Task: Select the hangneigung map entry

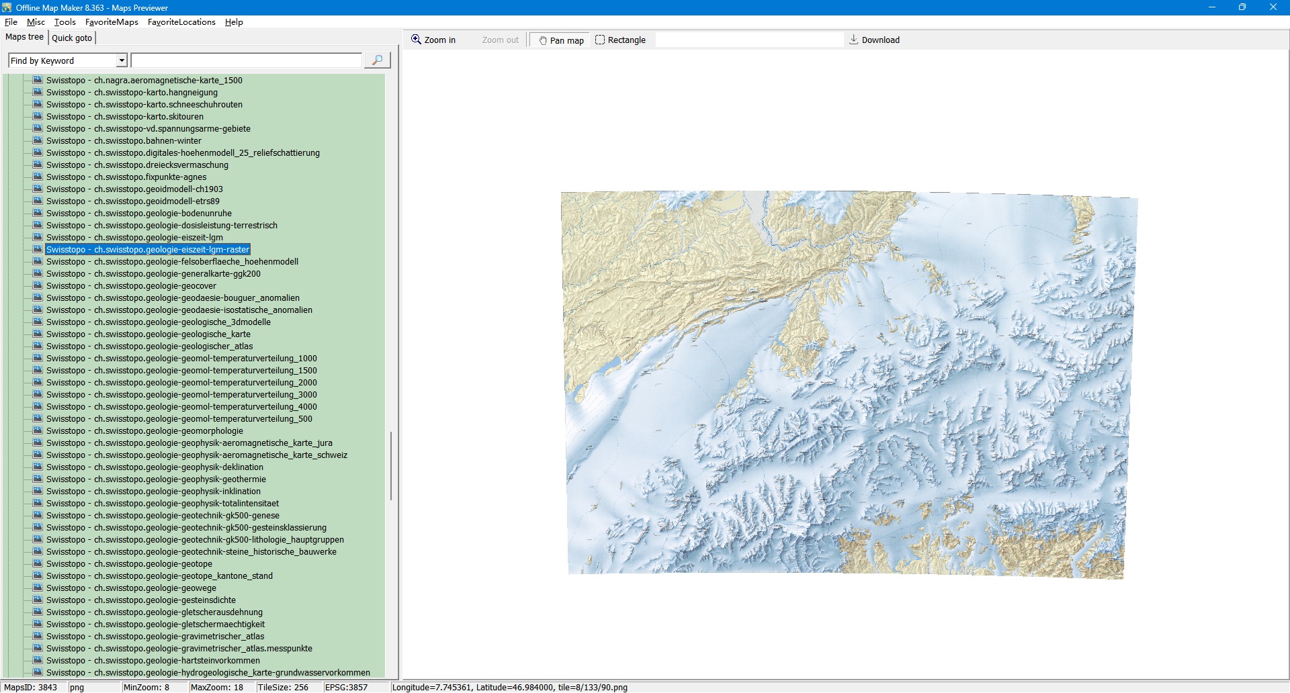Action: pyautogui.click(x=132, y=92)
